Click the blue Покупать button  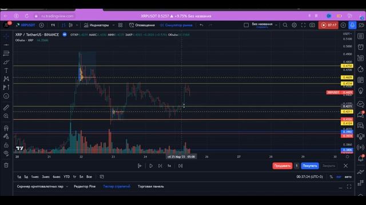[x=310, y=166]
